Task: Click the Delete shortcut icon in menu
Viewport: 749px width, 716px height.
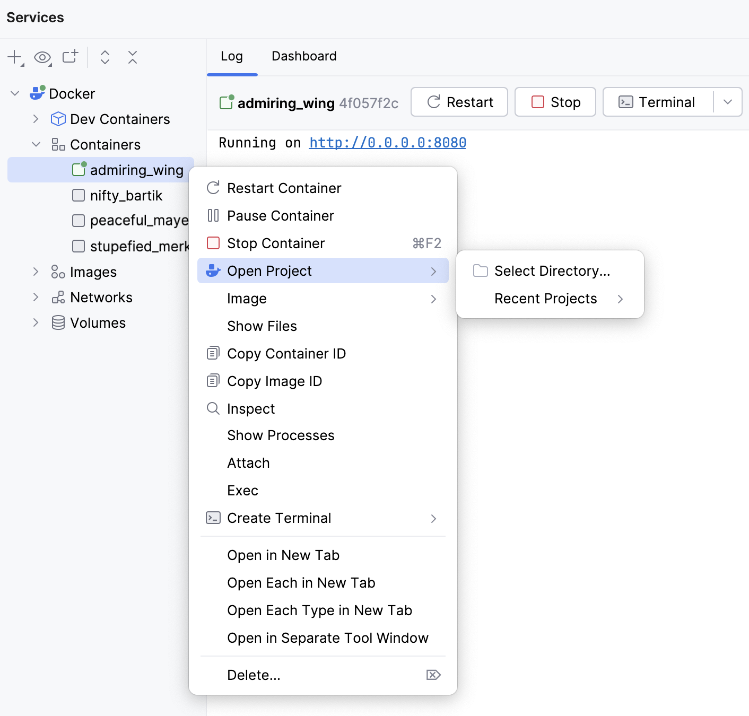Action: [x=433, y=675]
